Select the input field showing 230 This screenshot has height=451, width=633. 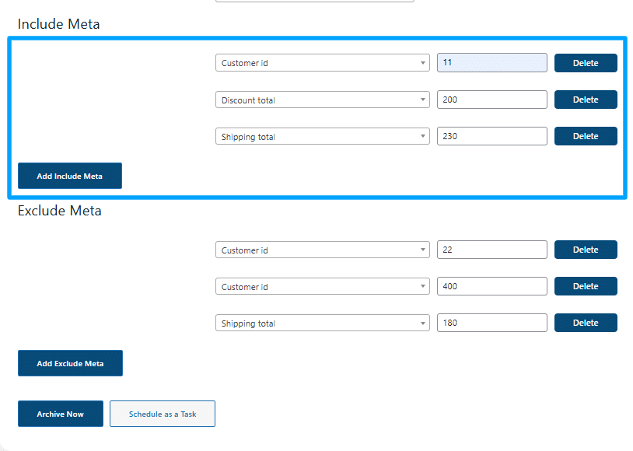pos(491,136)
